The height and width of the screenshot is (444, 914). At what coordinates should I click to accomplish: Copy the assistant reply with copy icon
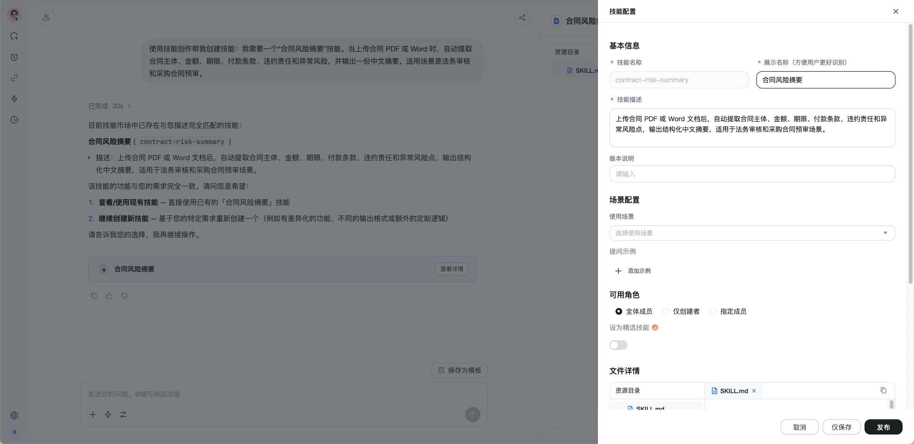[x=94, y=296]
